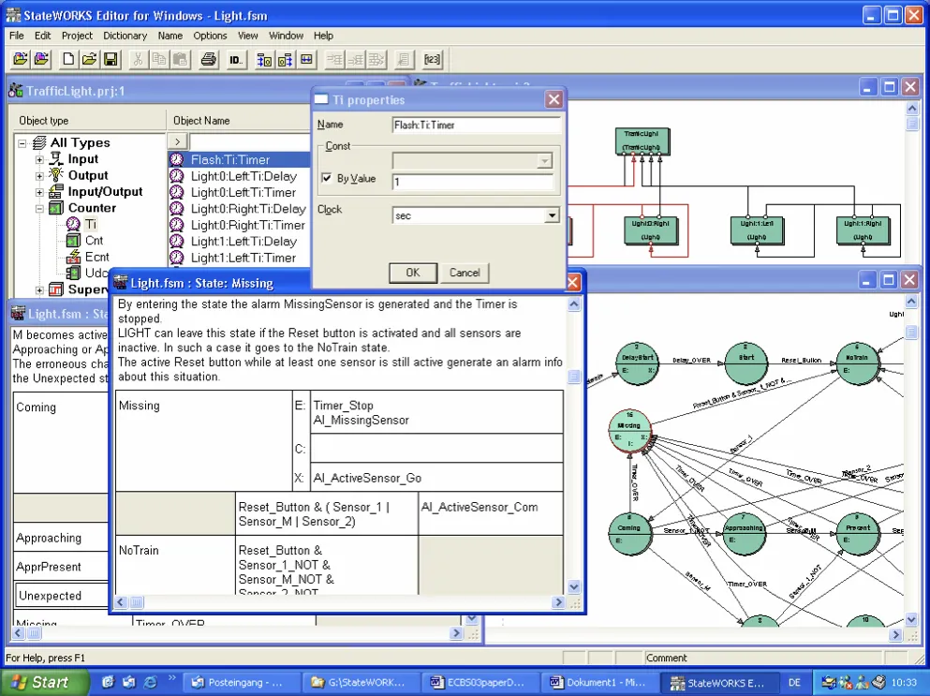Select the Cnt counter type in tree
Viewport: 930px width, 696px height.
pos(94,241)
